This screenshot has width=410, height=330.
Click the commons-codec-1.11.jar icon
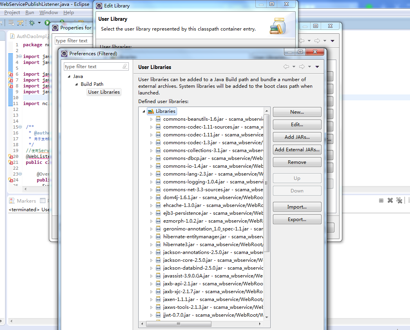click(x=158, y=135)
